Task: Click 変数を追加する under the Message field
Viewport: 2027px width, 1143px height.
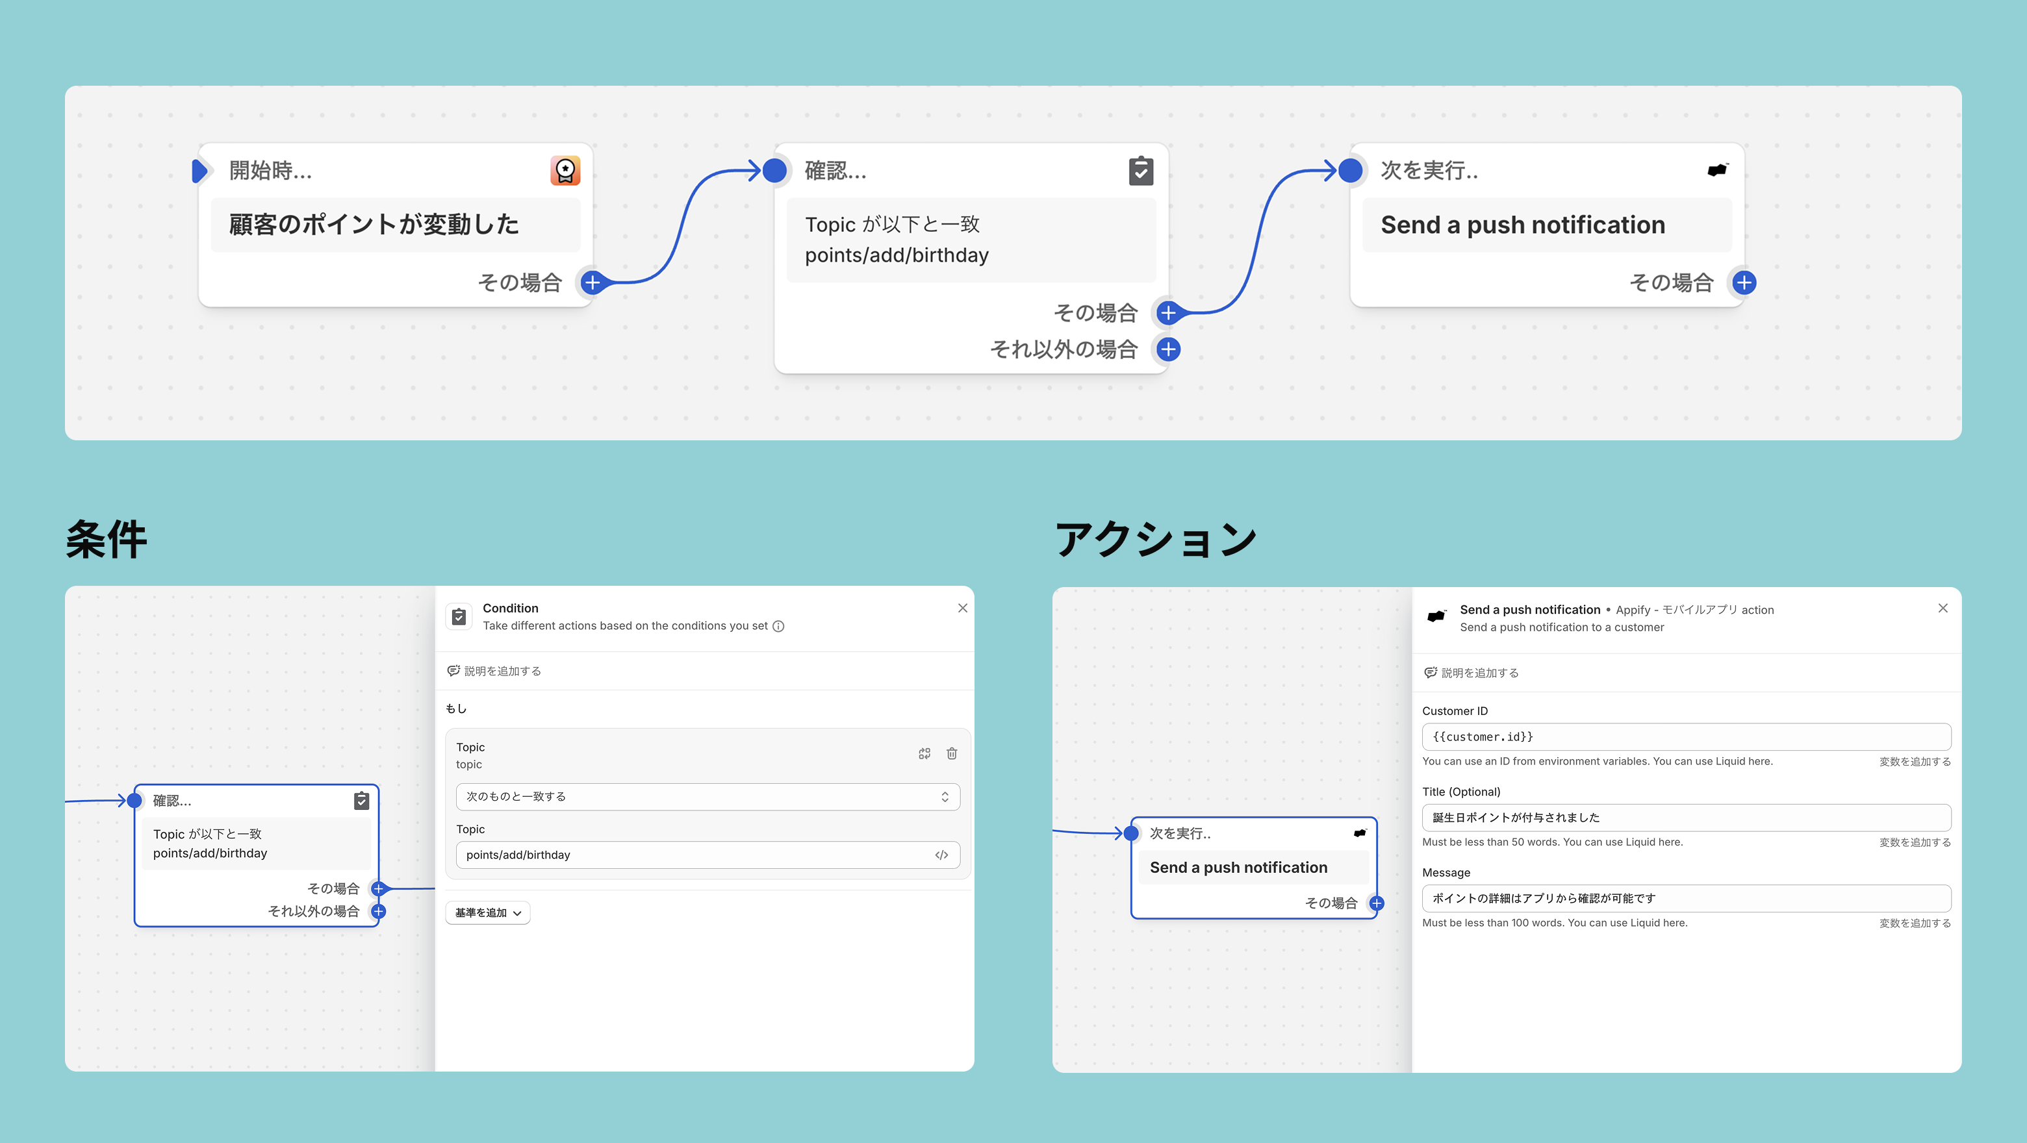Action: tap(1915, 923)
